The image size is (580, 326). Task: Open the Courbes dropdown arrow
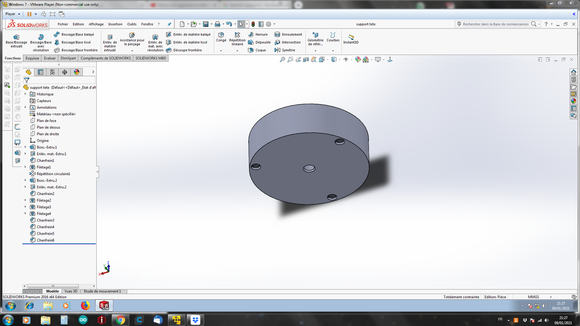[333, 51]
